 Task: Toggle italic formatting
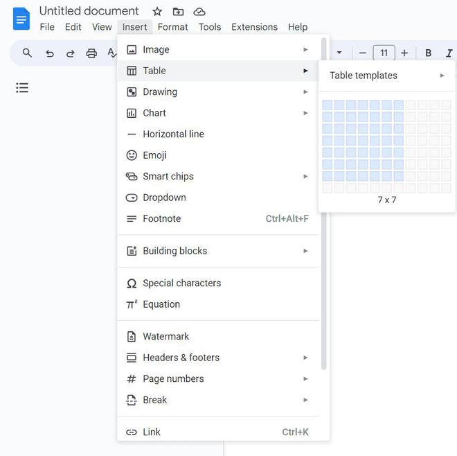tap(449, 53)
